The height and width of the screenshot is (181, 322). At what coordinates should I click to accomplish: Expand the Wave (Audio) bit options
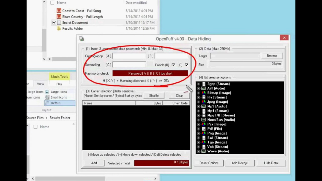pyautogui.click(x=198, y=151)
